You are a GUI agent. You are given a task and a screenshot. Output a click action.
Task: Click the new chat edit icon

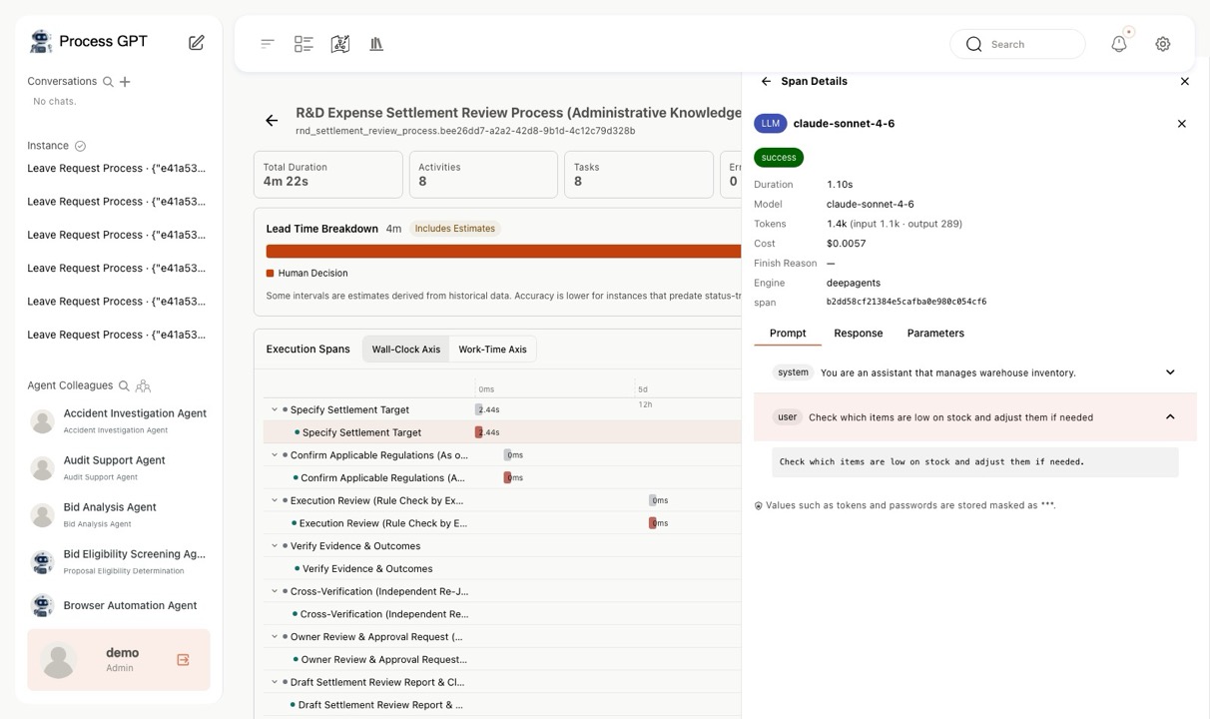click(x=197, y=42)
